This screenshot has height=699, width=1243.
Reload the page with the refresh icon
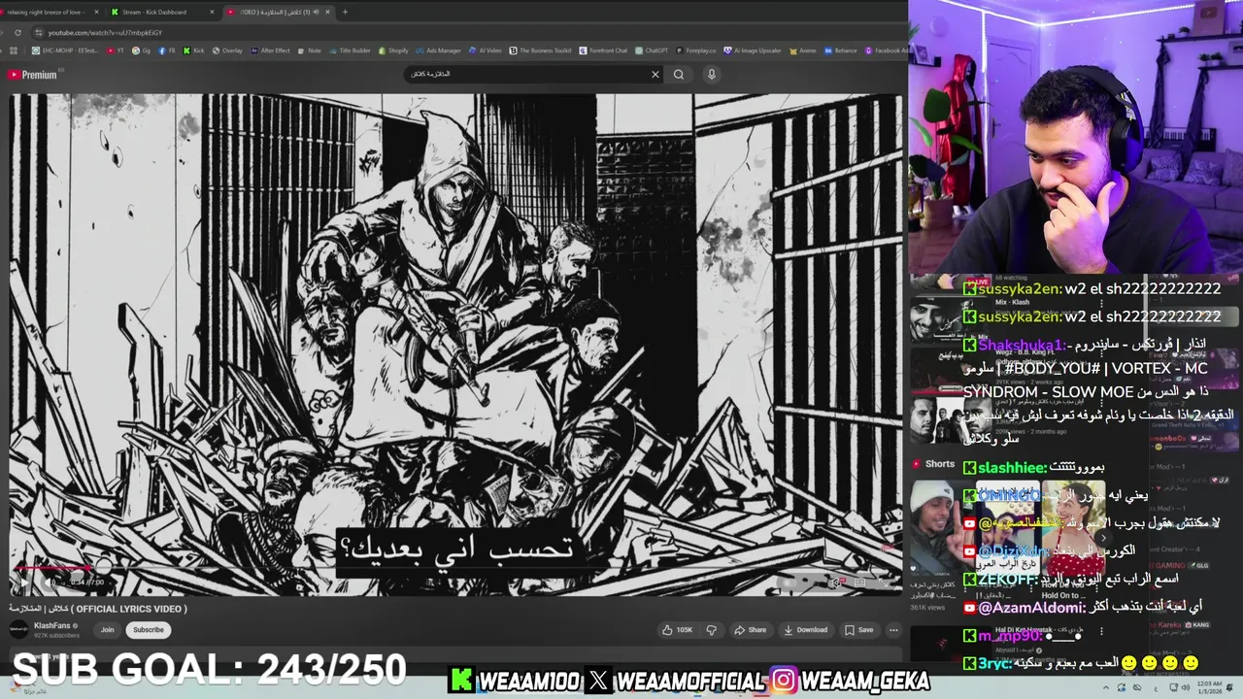tap(17, 32)
